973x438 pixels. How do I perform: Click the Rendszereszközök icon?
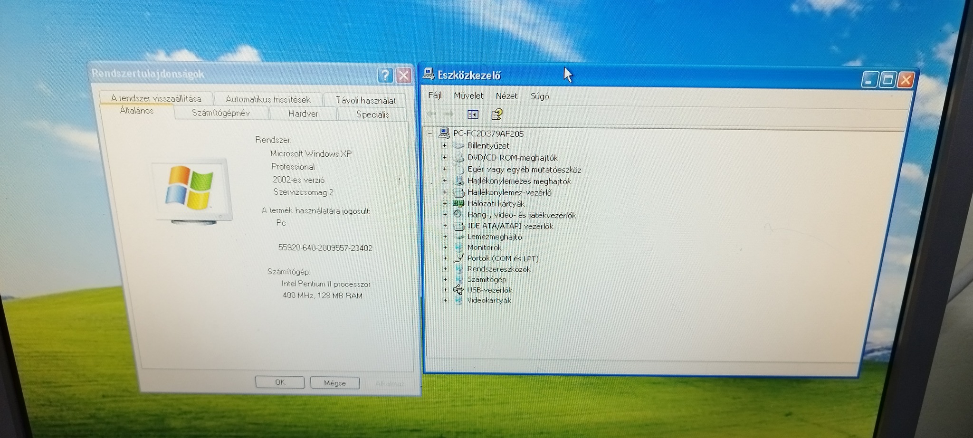(458, 269)
